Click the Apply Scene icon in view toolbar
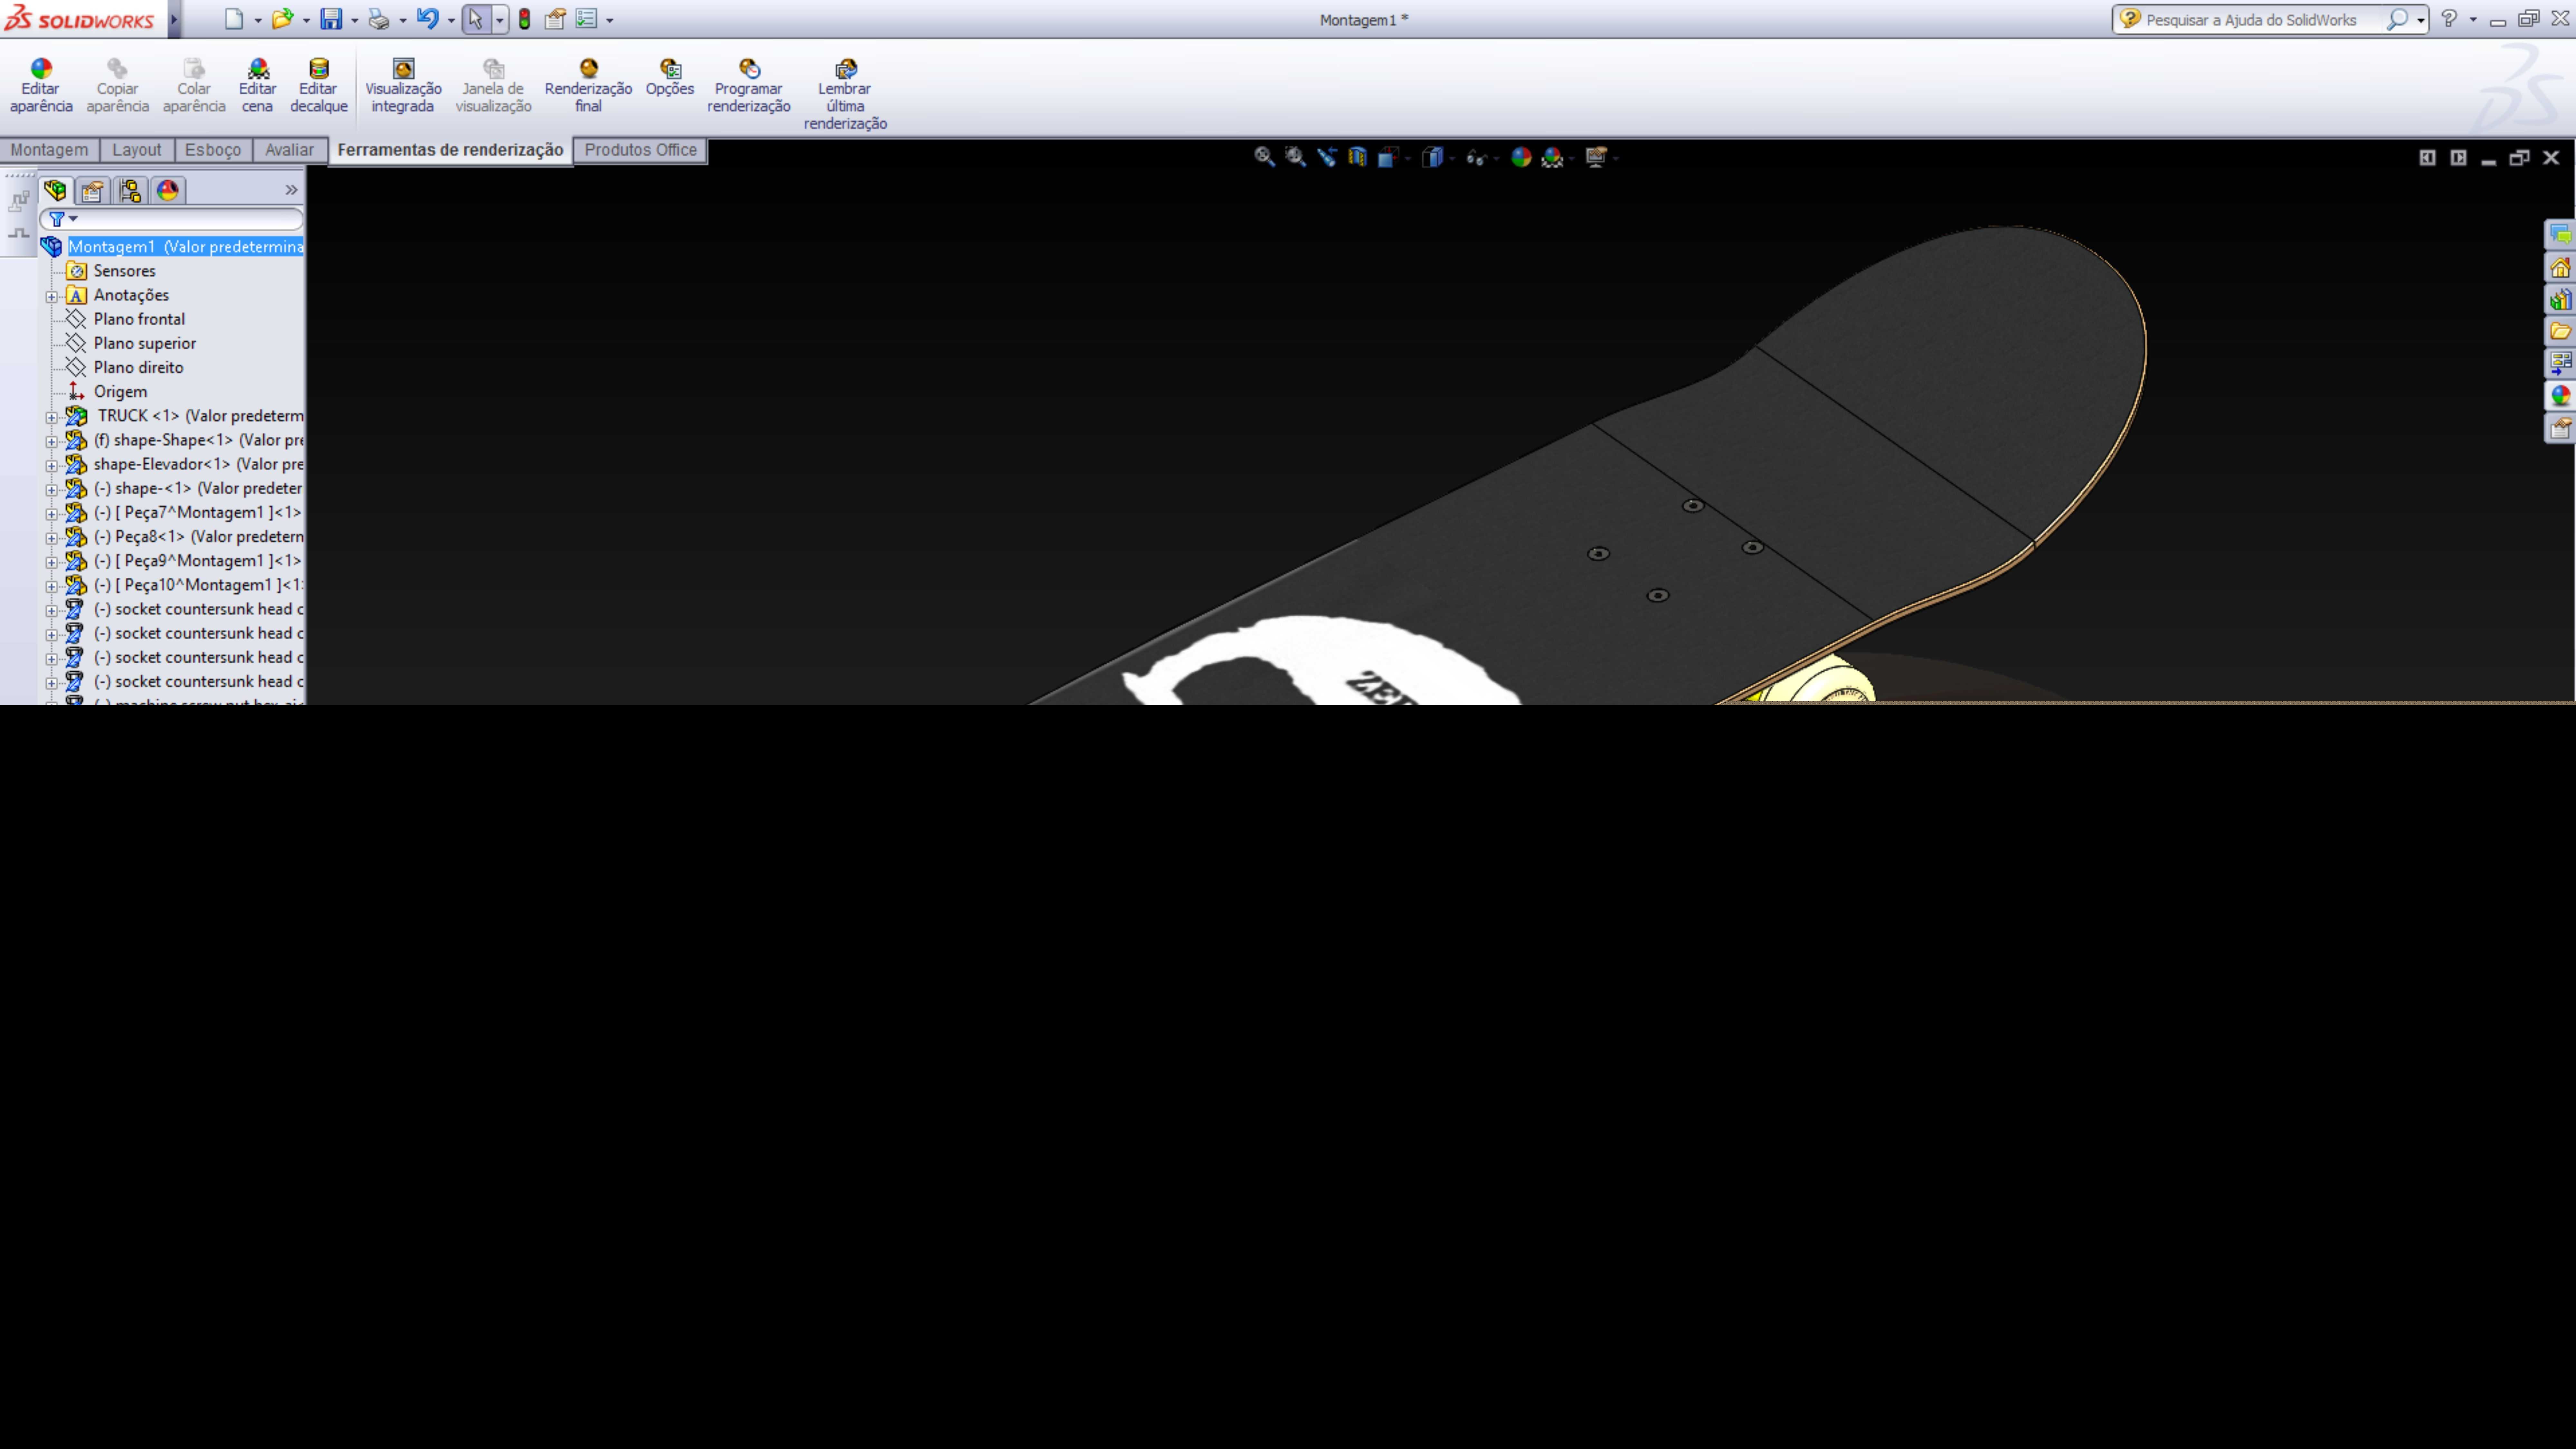 pos(1552,157)
